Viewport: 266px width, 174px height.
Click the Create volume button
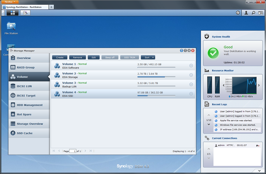(60, 57)
